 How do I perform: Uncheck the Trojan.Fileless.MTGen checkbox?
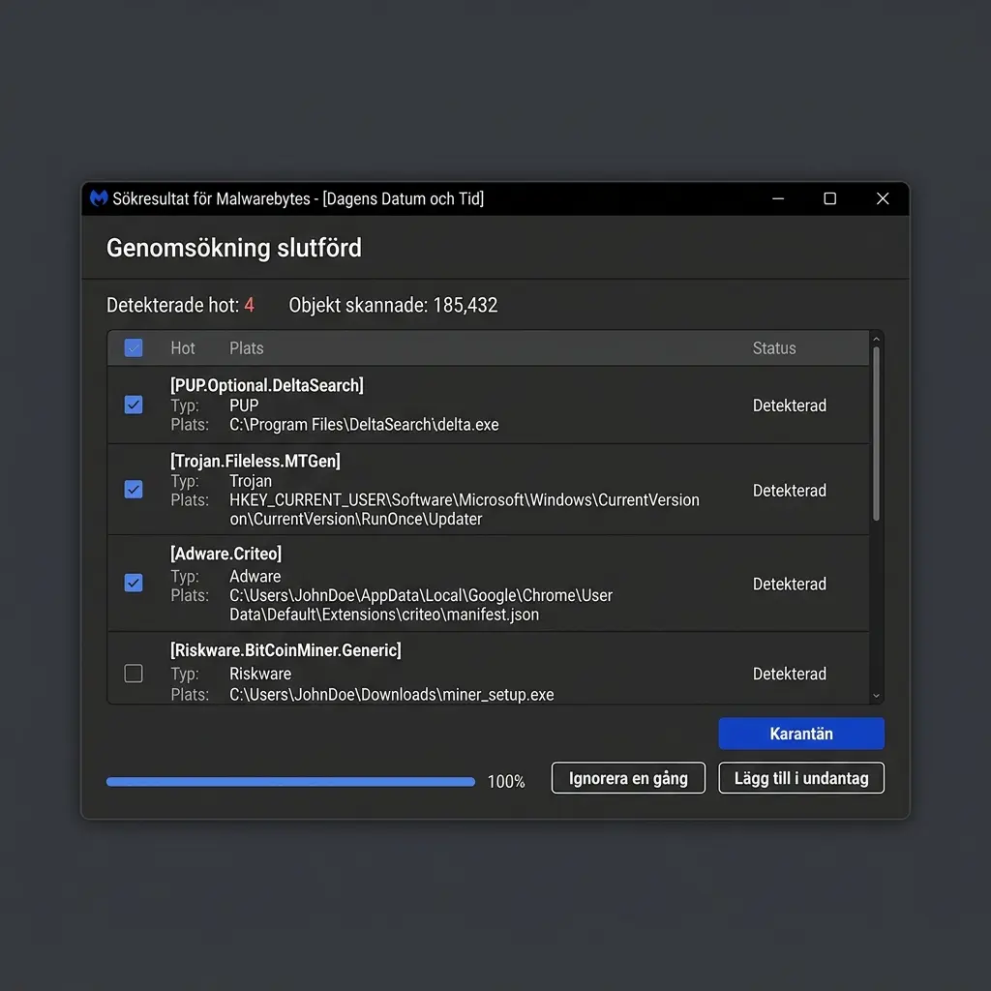tap(134, 489)
